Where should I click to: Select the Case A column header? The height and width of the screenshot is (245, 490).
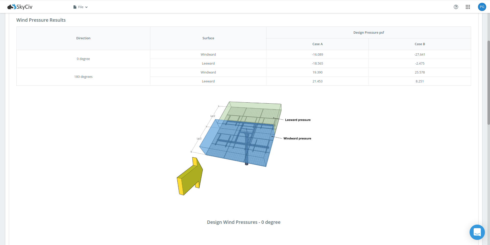(x=317, y=44)
